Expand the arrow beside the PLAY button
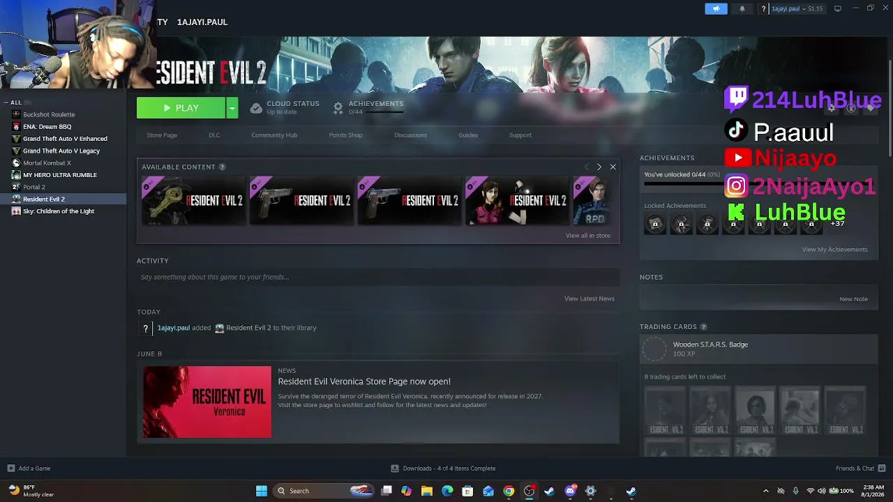This screenshot has height=502, width=893. [232, 108]
